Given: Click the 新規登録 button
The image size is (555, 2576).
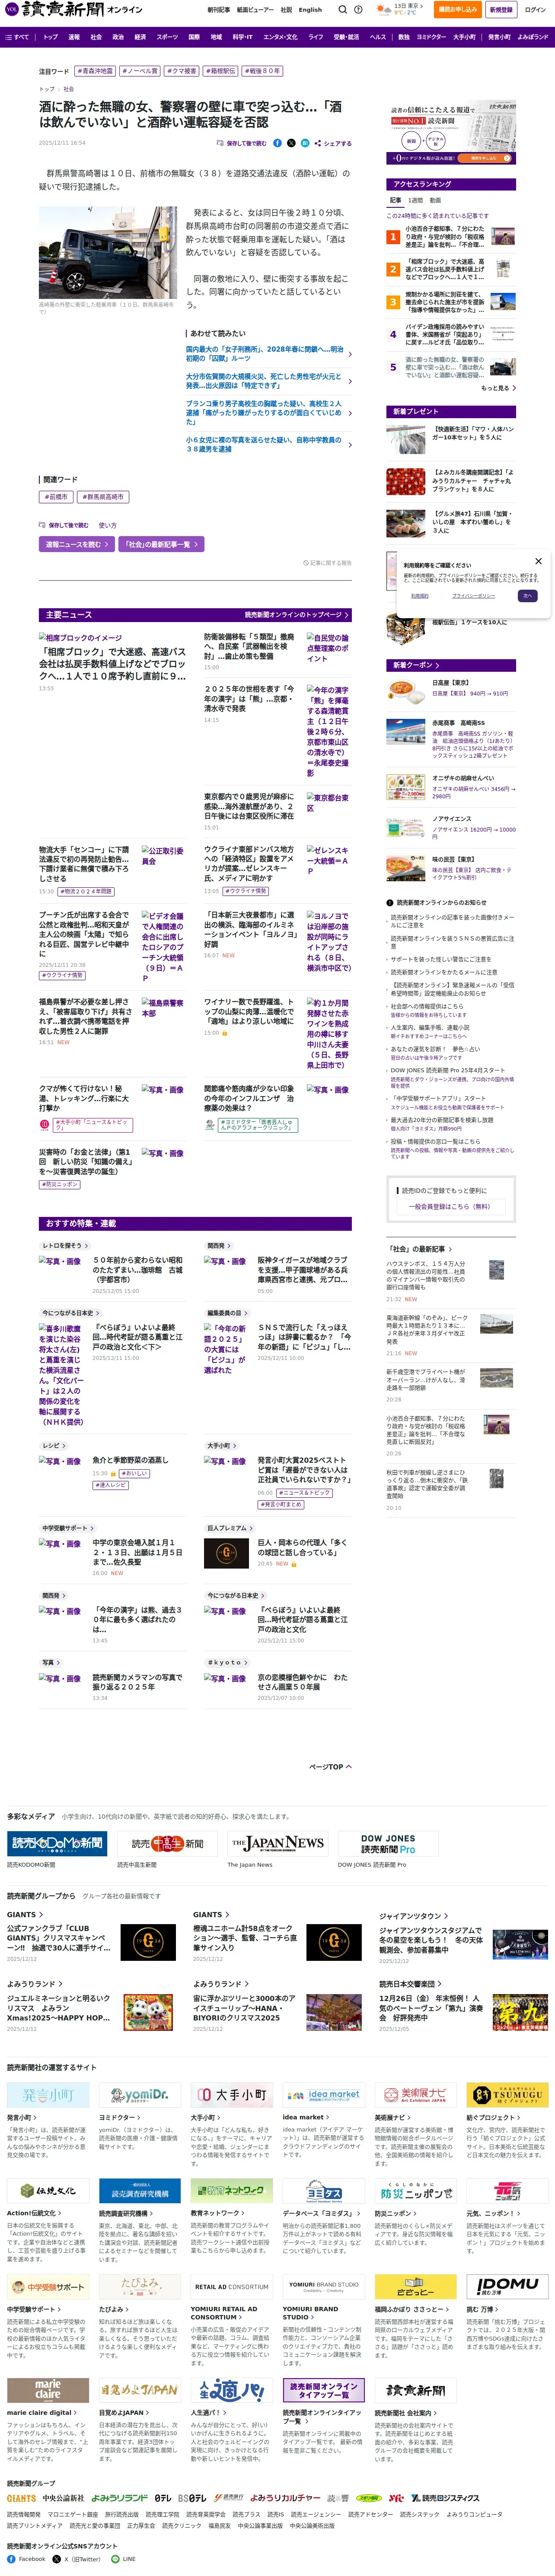Looking at the screenshot, I should pyautogui.click(x=501, y=9).
